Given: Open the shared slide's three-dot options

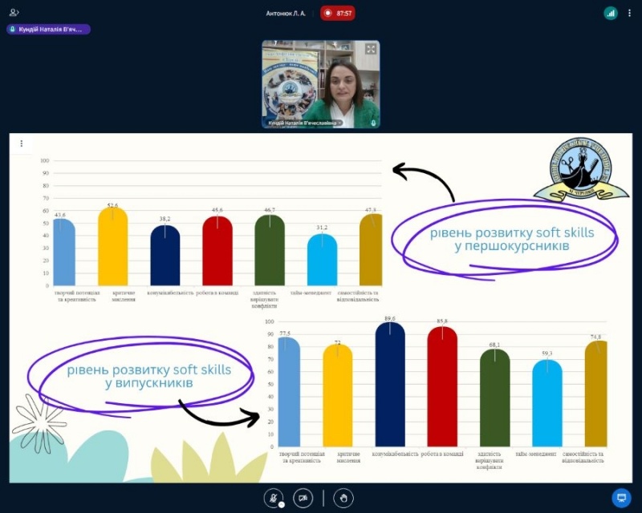Looking at the screenshot, I should pos(22,144).
